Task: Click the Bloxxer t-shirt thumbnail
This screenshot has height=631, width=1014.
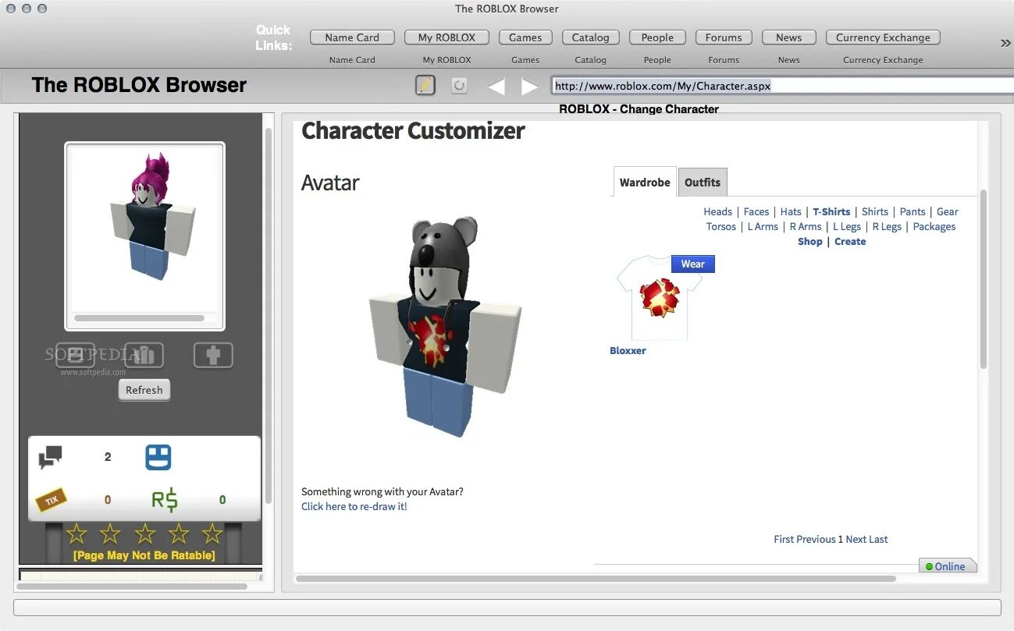Action: tap(659, 299)
